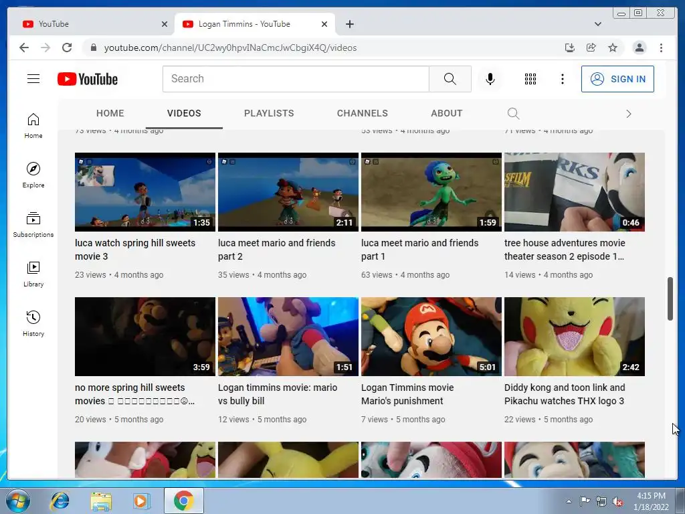Click the address bar URL
685x514 pixels.
point(230,48)
